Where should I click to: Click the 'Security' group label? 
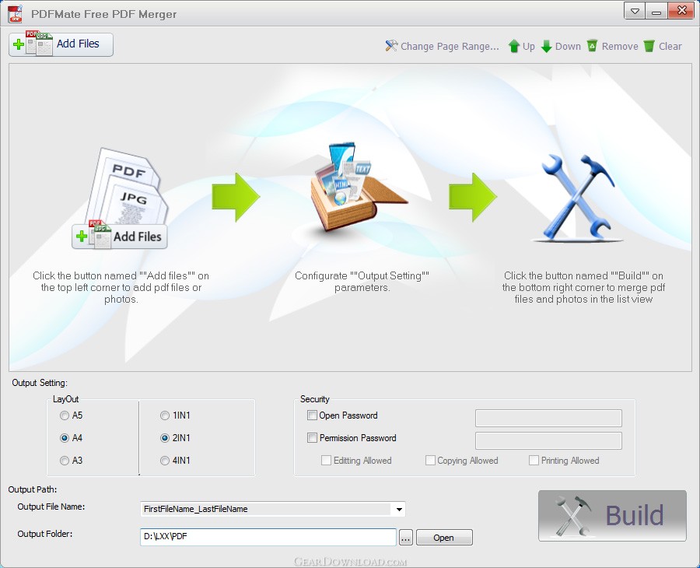[315, 399]
